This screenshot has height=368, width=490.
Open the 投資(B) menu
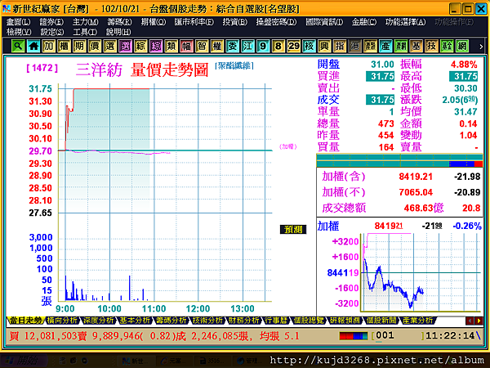click(234, 22)
